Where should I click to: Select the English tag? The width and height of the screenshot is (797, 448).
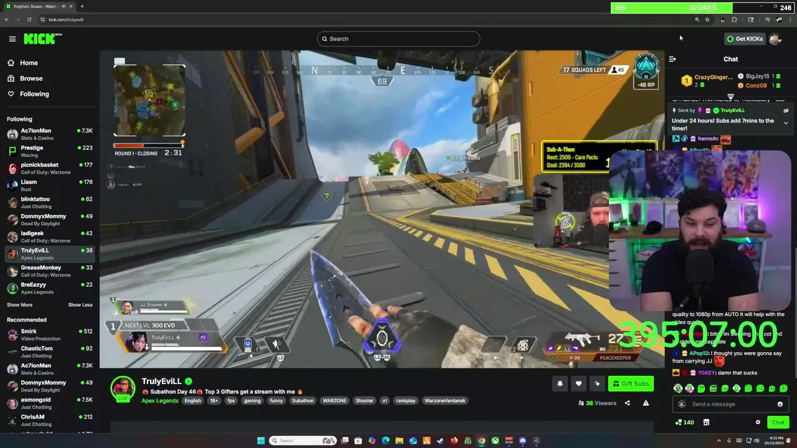193,401
